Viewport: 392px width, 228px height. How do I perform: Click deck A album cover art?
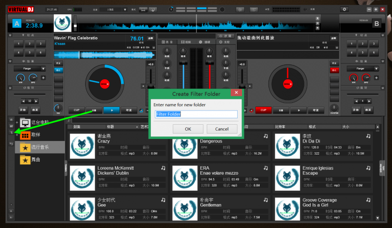(x=63, y=23)
